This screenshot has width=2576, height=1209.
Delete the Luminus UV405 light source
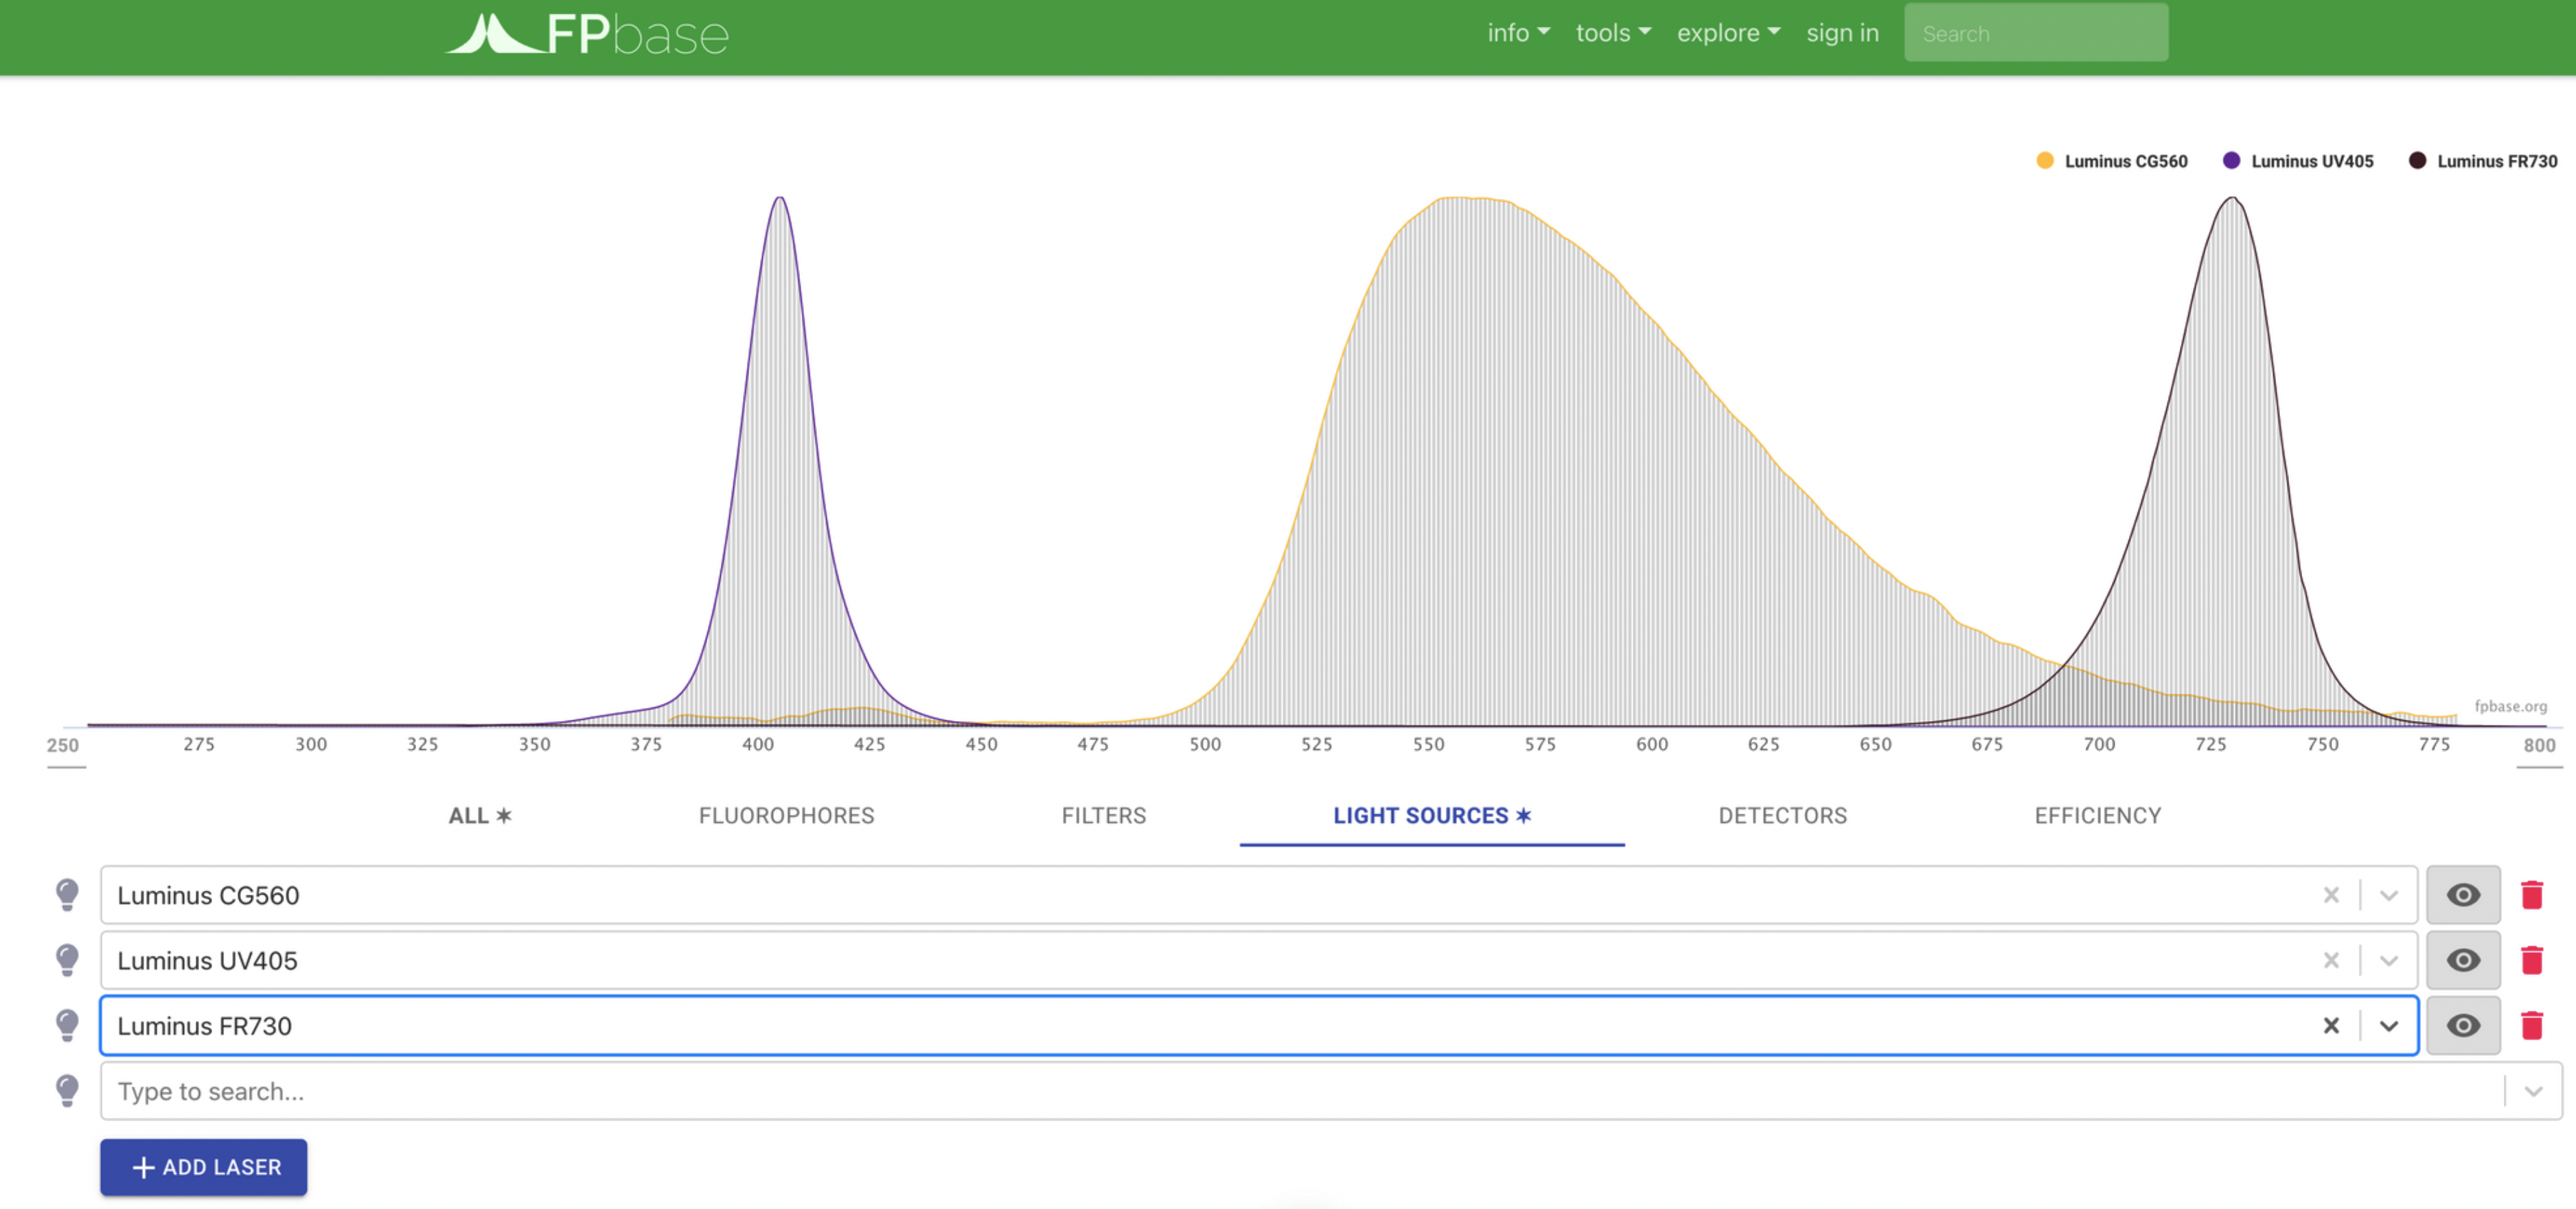pyautogui.click(x=2532, y=960)
